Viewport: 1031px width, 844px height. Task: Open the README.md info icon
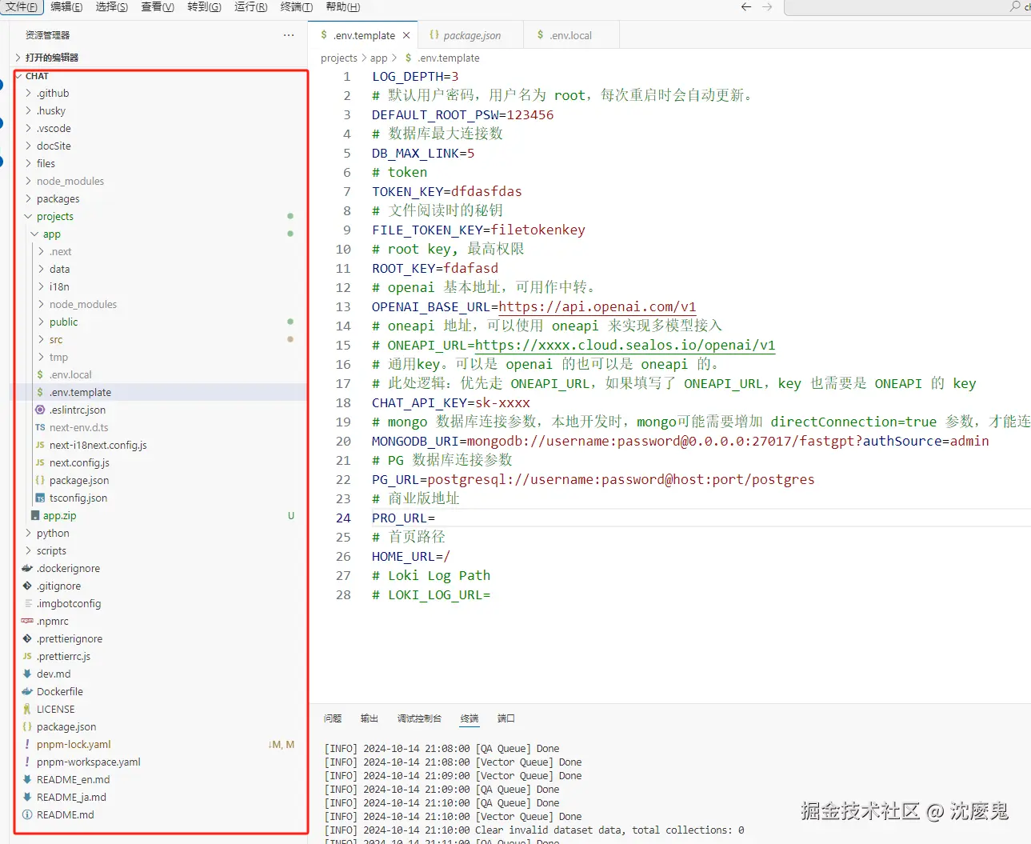[x=27, y=814]
